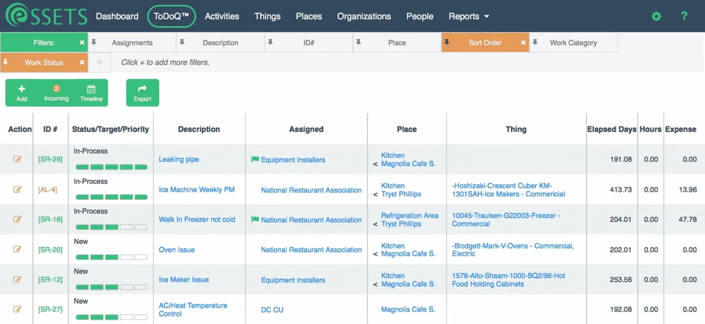Open the People section
This screenshot has width=705, height=324.
pyautogui.click(x=420, y=17)
